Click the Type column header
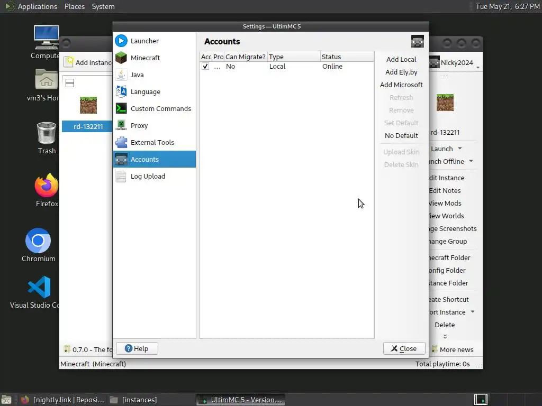542x406 pixels. (x=294, y=57)
